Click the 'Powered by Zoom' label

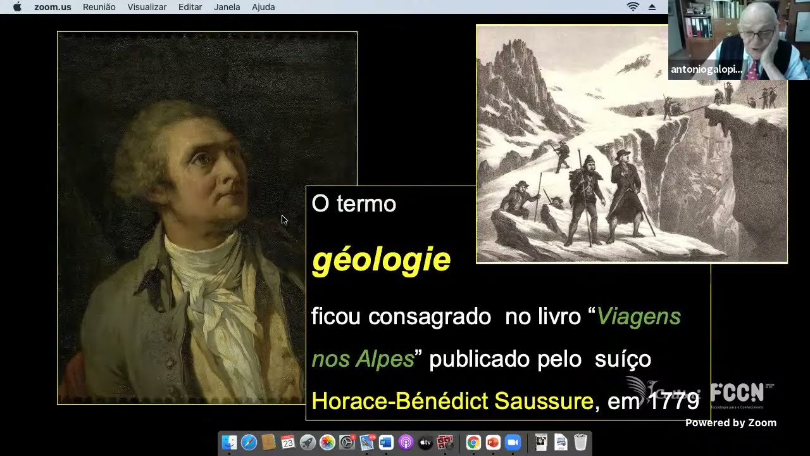731,423
